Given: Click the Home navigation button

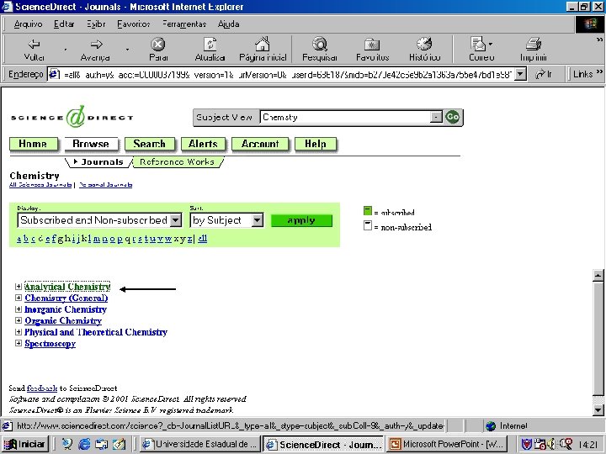Looking at the screenshot, I should [33, 144].
